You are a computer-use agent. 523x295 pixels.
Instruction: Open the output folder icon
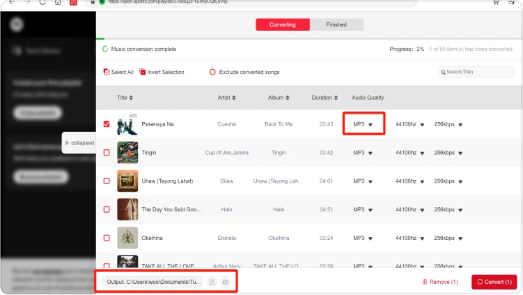pyautogui.click(x=226, y=282)
